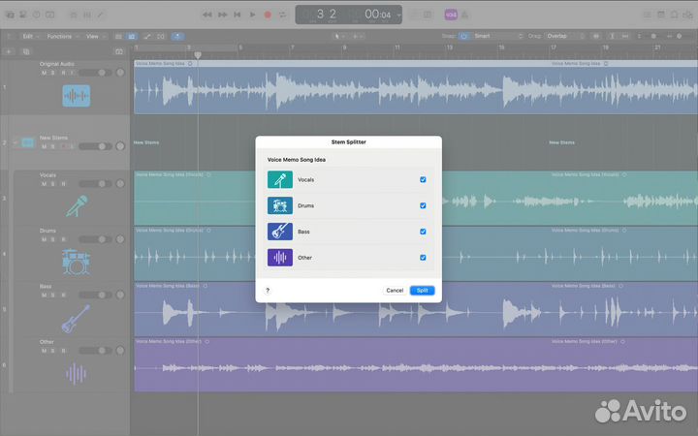This screenshot has height=436, width=698.
Task: Click the Rewind transport button
Action: click(207, 15)
